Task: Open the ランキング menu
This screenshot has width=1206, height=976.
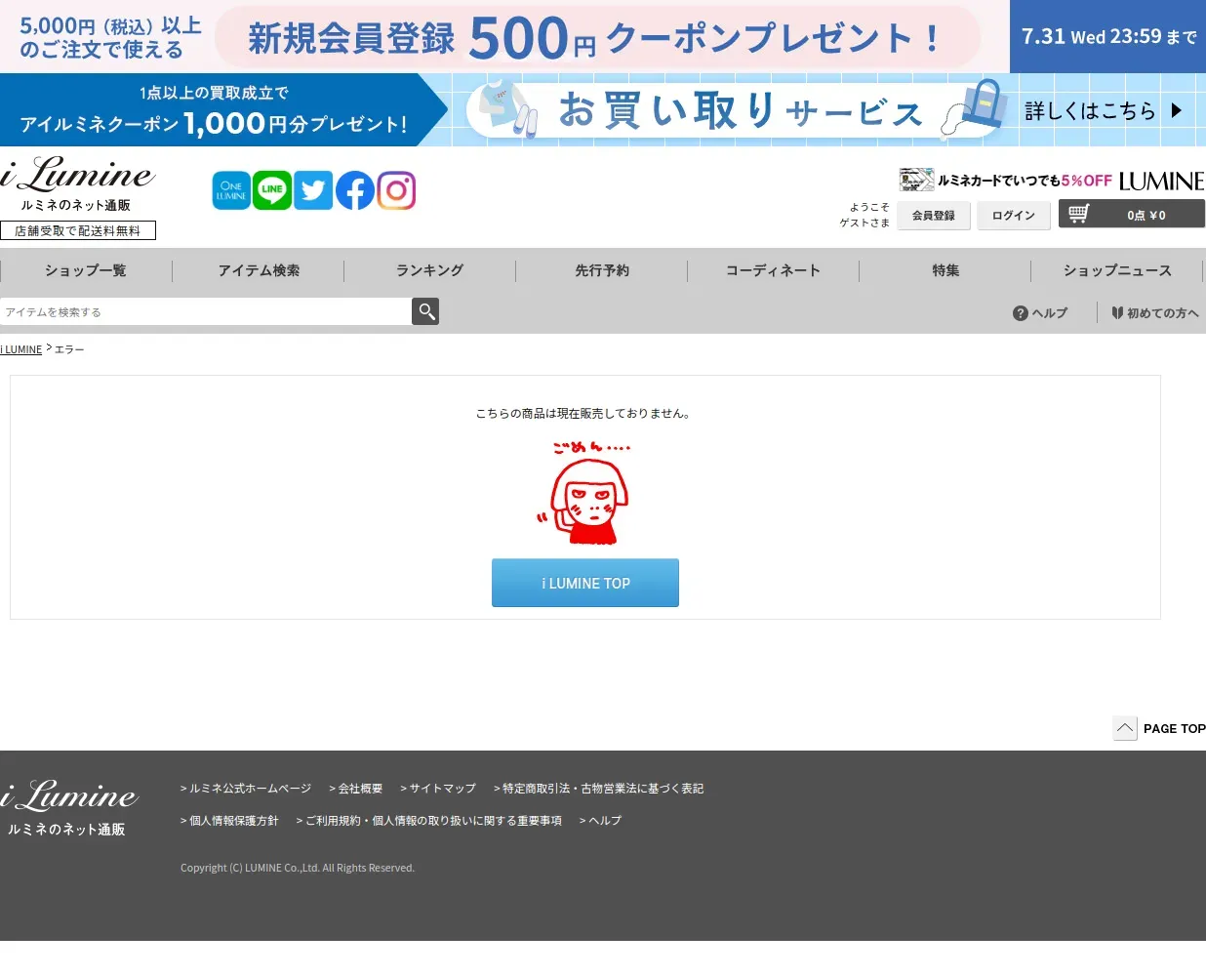Action: pos(430,270)
